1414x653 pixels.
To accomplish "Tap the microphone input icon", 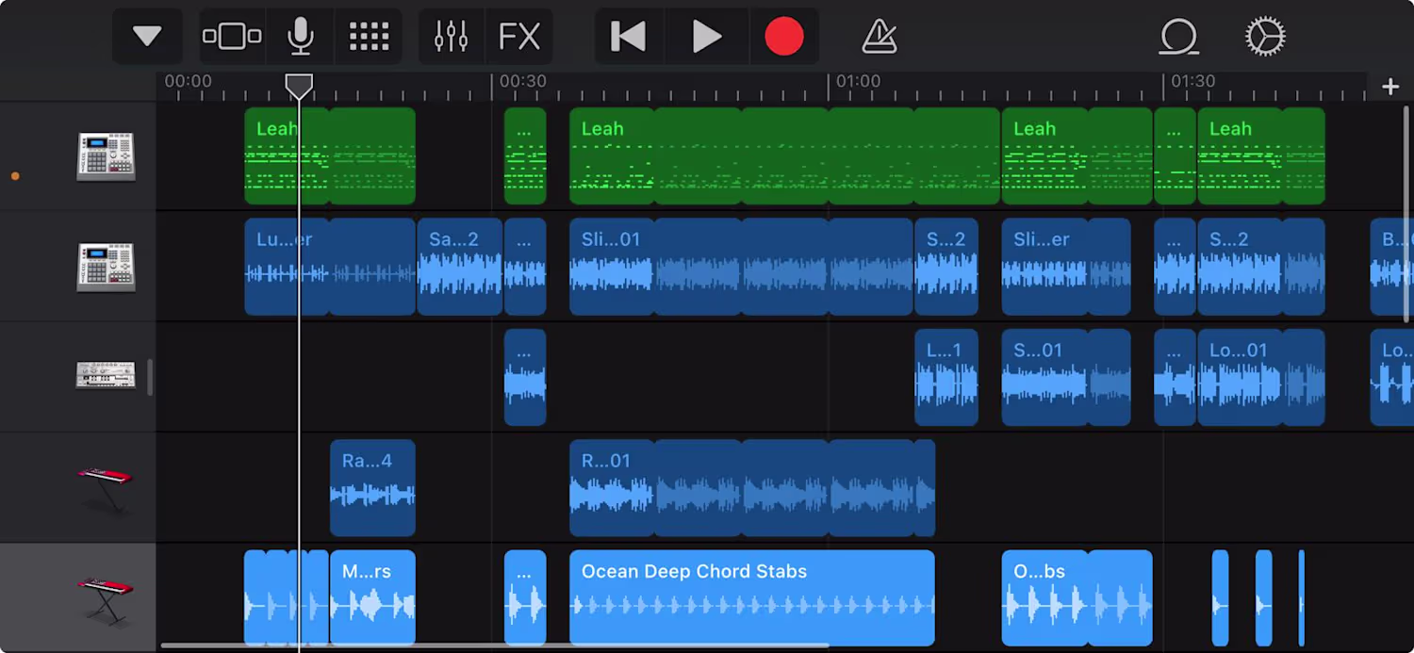I will tap(300, 37).
